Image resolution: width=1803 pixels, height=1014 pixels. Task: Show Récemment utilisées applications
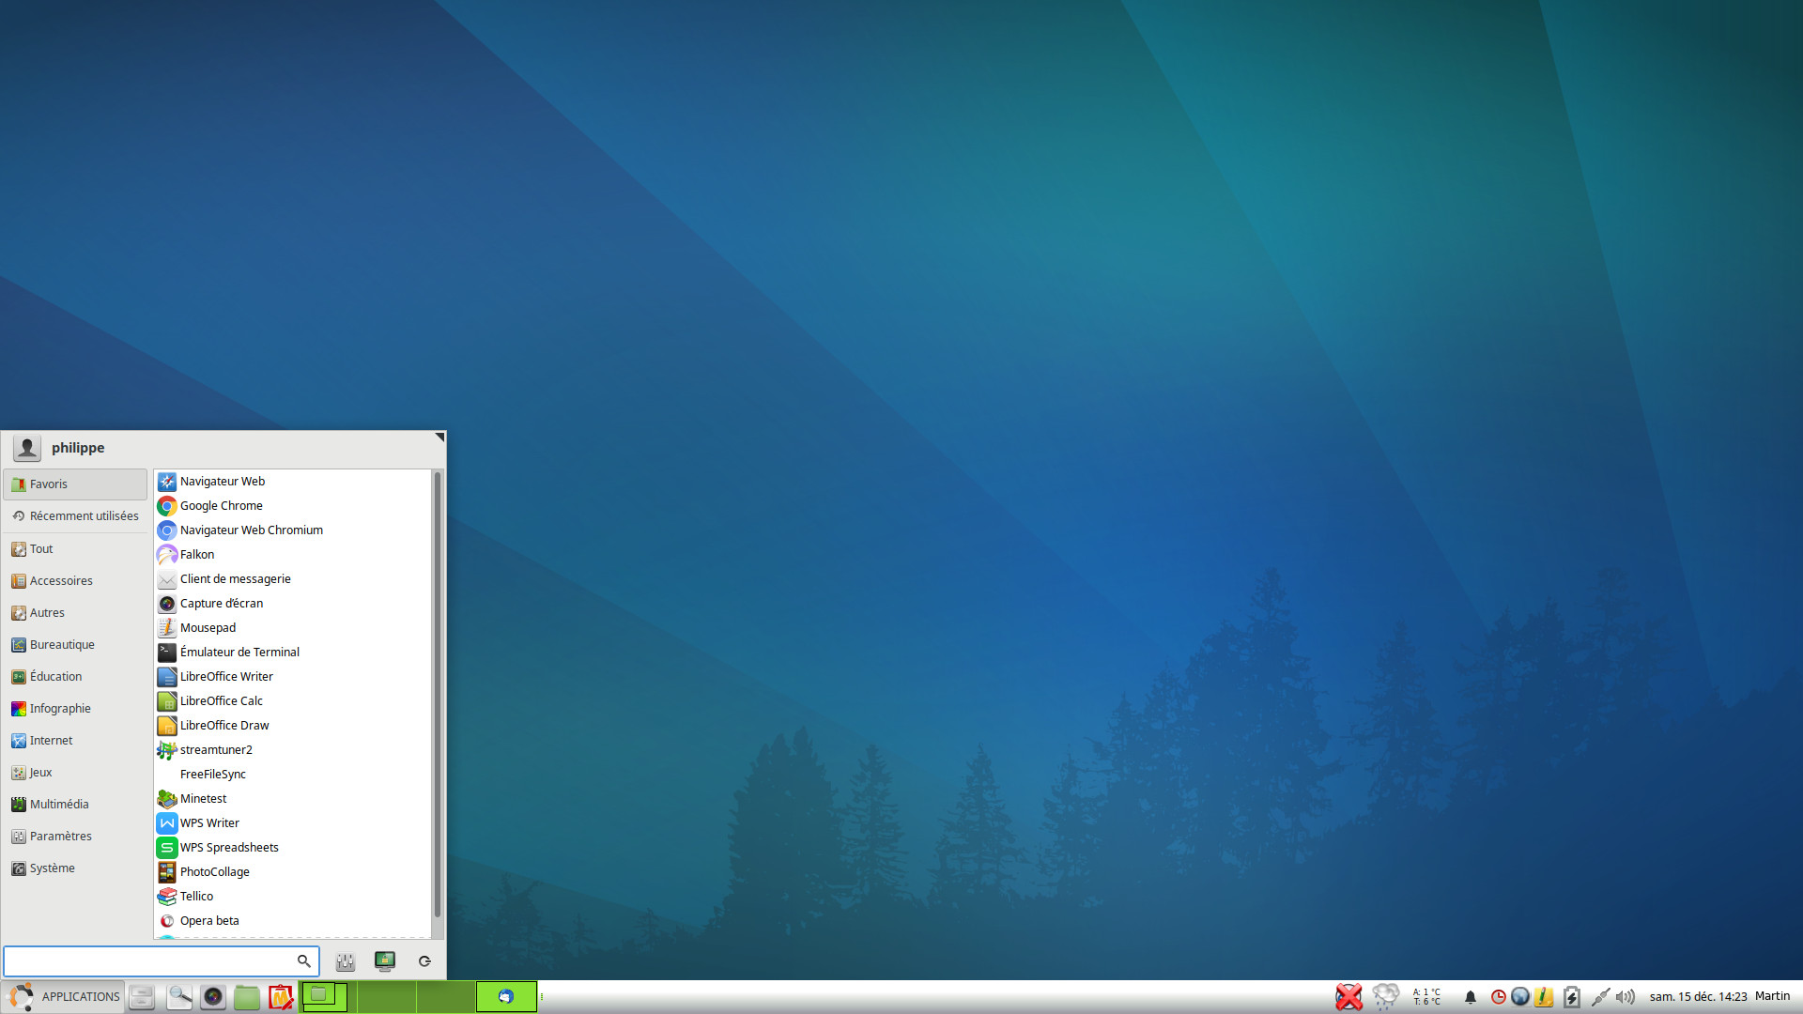click(84, 516)
